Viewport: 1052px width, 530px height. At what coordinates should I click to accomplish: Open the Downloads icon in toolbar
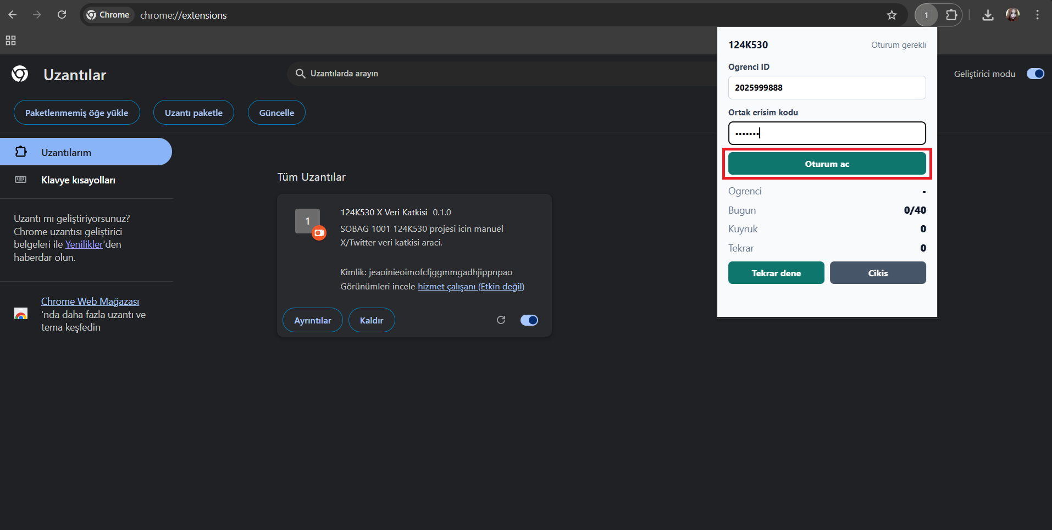pyautogui.click(x=988, y=15)
